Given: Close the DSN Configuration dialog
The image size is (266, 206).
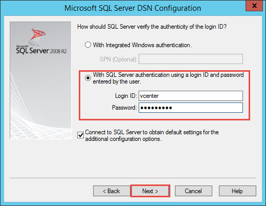Looking at the screenshot, I should (x=254, y=6).
